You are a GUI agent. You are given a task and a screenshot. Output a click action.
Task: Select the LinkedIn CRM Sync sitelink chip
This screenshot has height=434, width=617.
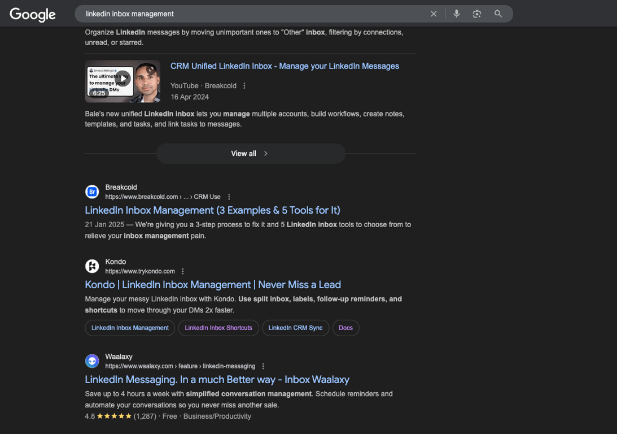(x=295, y=328)
